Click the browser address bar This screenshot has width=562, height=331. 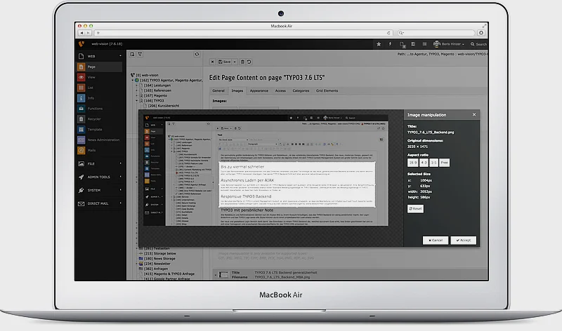click(243, 32)
